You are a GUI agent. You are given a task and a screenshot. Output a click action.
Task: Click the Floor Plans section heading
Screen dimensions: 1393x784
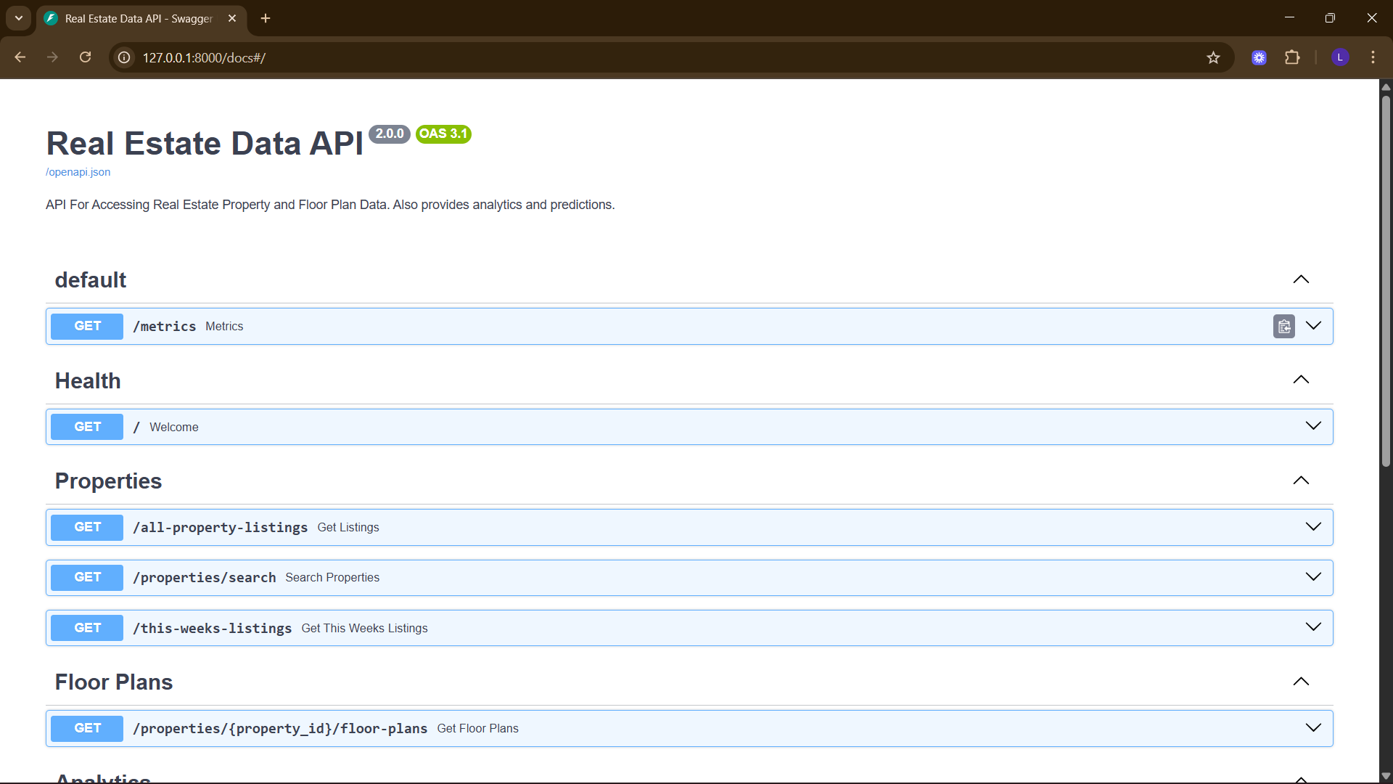114,682
